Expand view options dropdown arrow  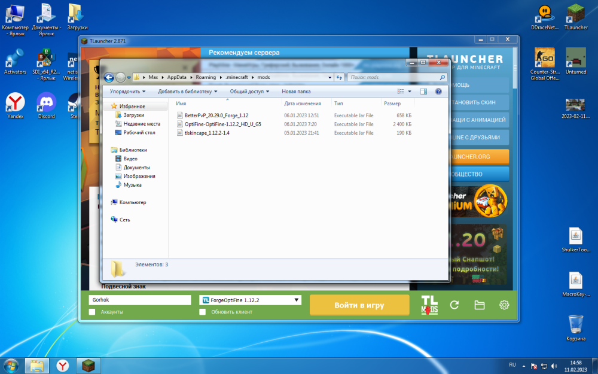point(410,92)
